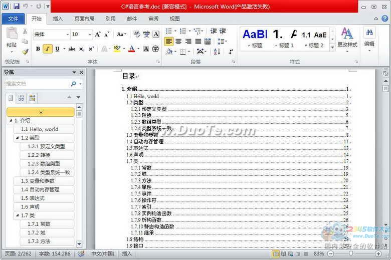
Task: Toggle Italic formatting
Action: pyautogui.click(x=48, y=49)
